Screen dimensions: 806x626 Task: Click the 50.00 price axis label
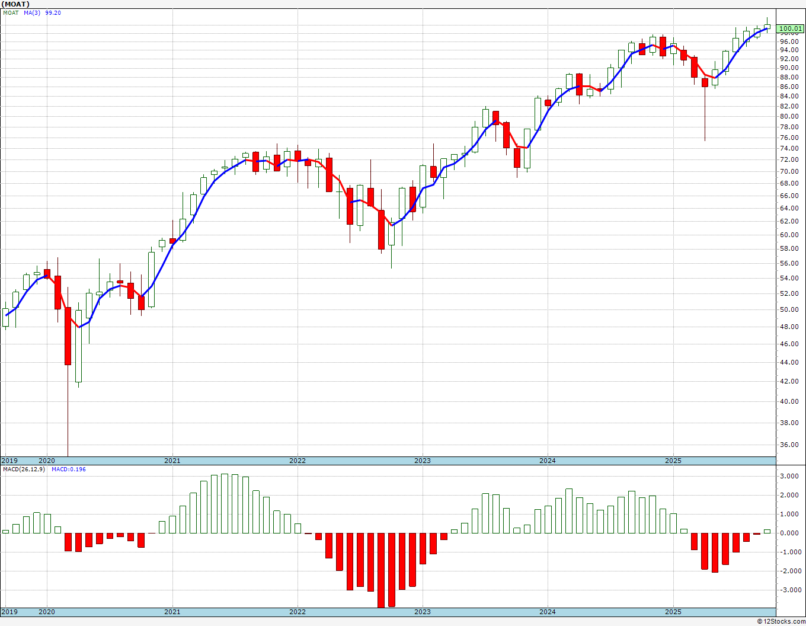[788, 310]
